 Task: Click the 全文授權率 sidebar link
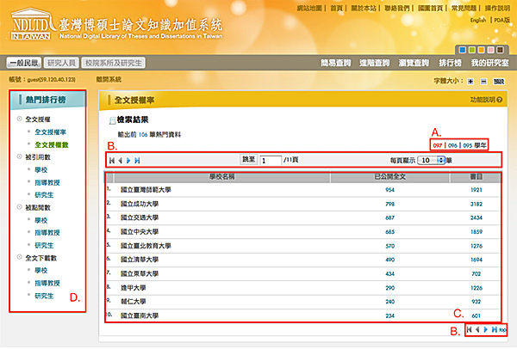53,132
